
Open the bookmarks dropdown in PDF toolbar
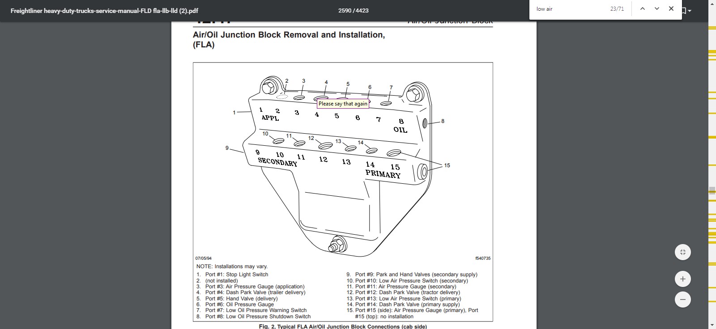[x=686, y=10]
